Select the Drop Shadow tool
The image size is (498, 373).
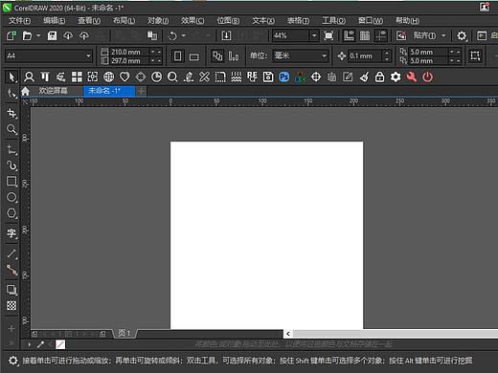click(11, 290)
